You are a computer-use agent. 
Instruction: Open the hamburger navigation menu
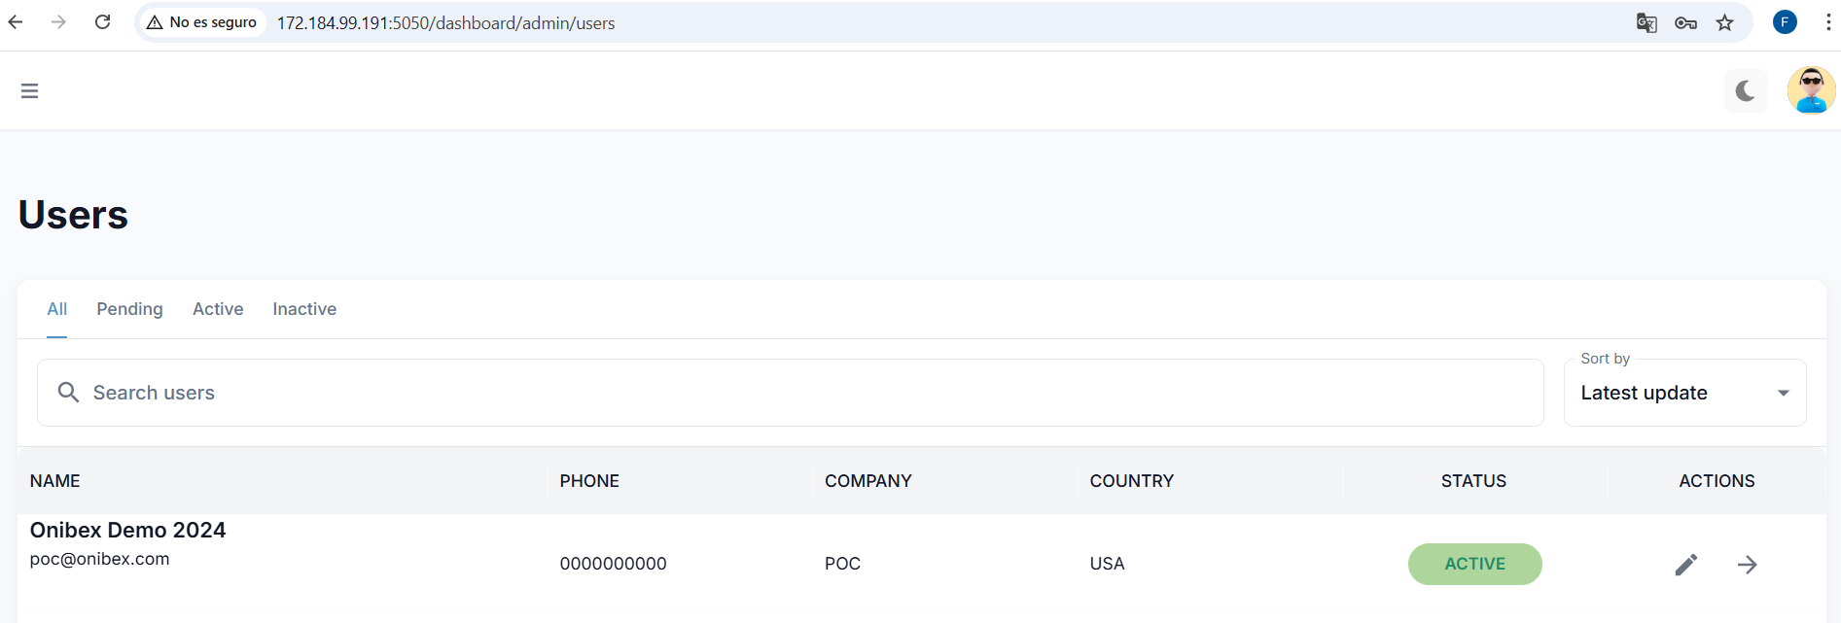coord(29,90)
